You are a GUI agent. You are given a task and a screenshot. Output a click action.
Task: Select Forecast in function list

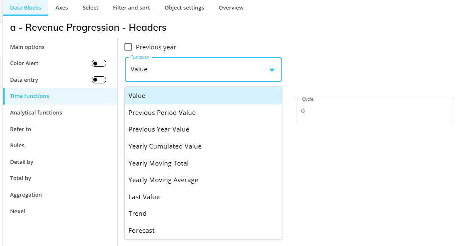point(141,230)
